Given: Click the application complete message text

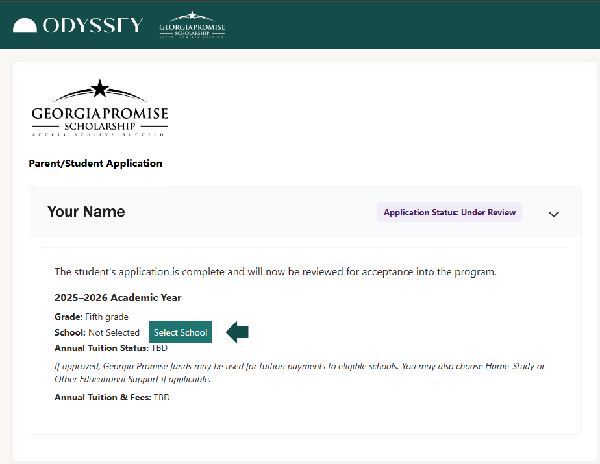Looking at the screenshot, I should (275, 272).
